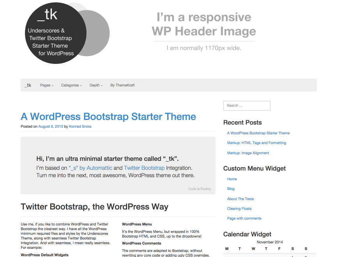343x257 pixels.
Task: Click inside the Search field
Action: pos(246,106)
